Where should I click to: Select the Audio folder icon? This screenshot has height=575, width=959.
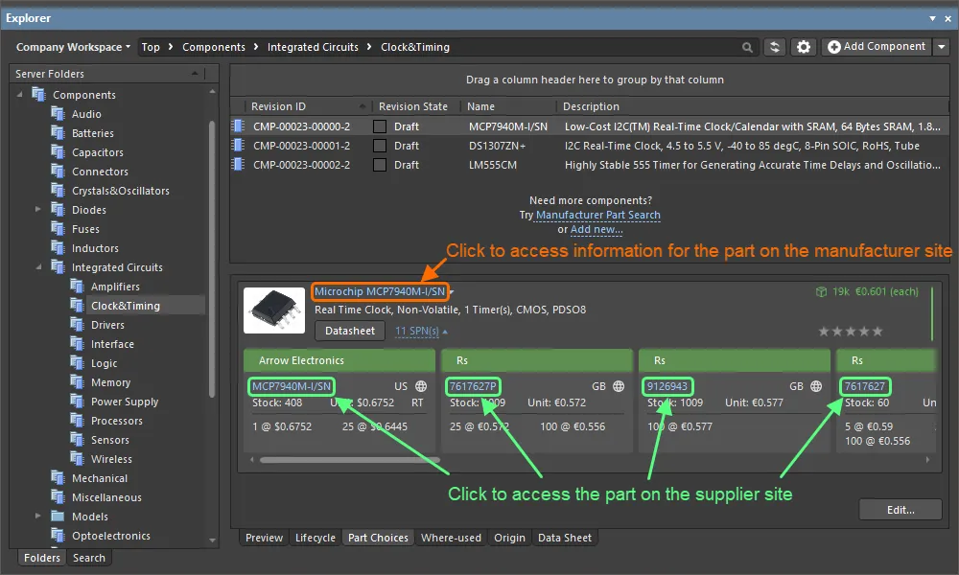(x=58, y=114)
